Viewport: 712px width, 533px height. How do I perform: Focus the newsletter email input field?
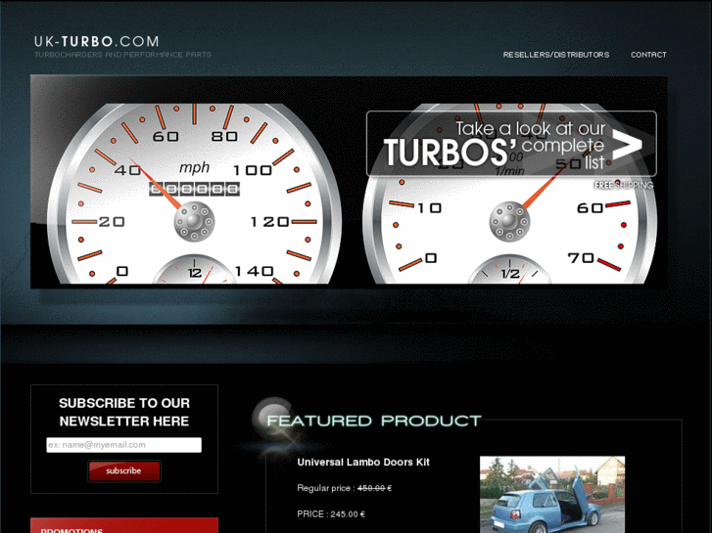pos(124,445)
